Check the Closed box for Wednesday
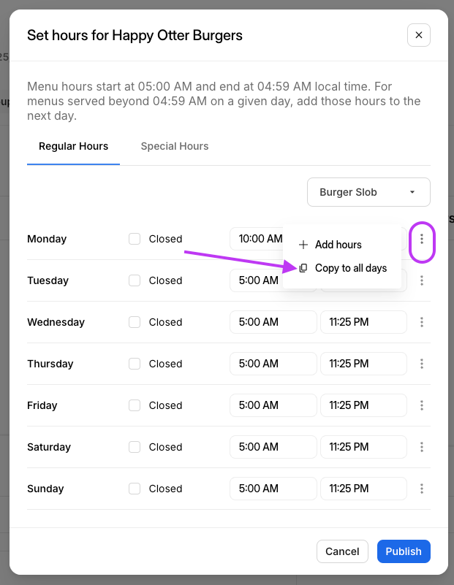Screen dimensions: 454x585 pos(135,322)
